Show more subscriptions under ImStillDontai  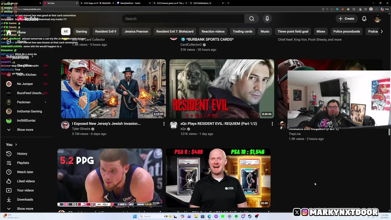coord(25,130)
